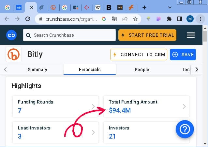Open the Chrome extensions puzzle icon

(169, 19)
